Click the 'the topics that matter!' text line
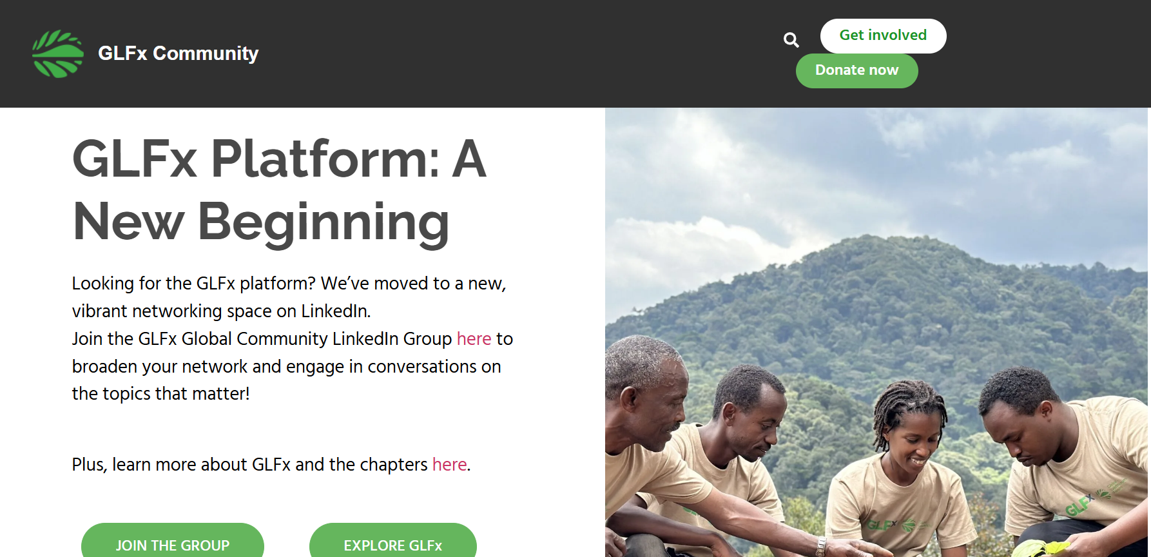This screenshot has height=557, width=1151. coord(160,394)
